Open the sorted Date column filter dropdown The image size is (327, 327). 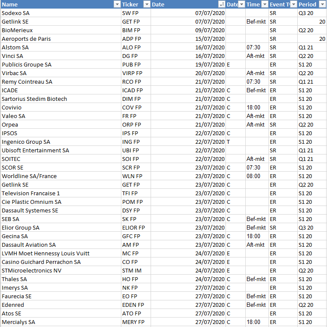click(x=222, y=4)
